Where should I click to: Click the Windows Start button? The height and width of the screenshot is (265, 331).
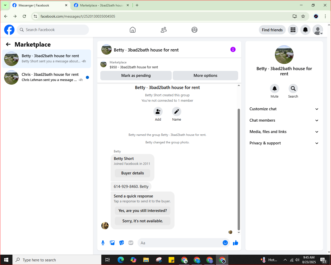pyautogui.click(x=6, y=260)
